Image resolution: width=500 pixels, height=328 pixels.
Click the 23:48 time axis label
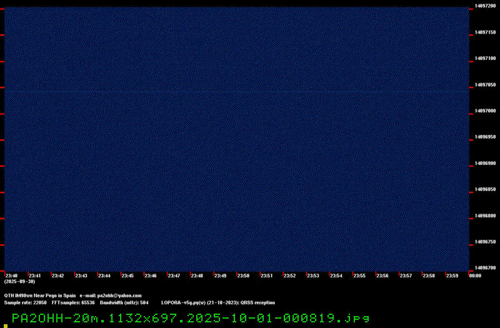pyautogui.click(x=197, y=276)
